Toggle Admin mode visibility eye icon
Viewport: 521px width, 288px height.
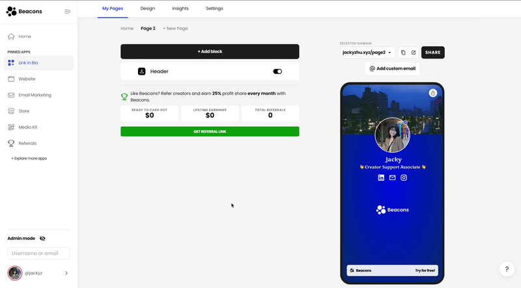tap(42, 239)
